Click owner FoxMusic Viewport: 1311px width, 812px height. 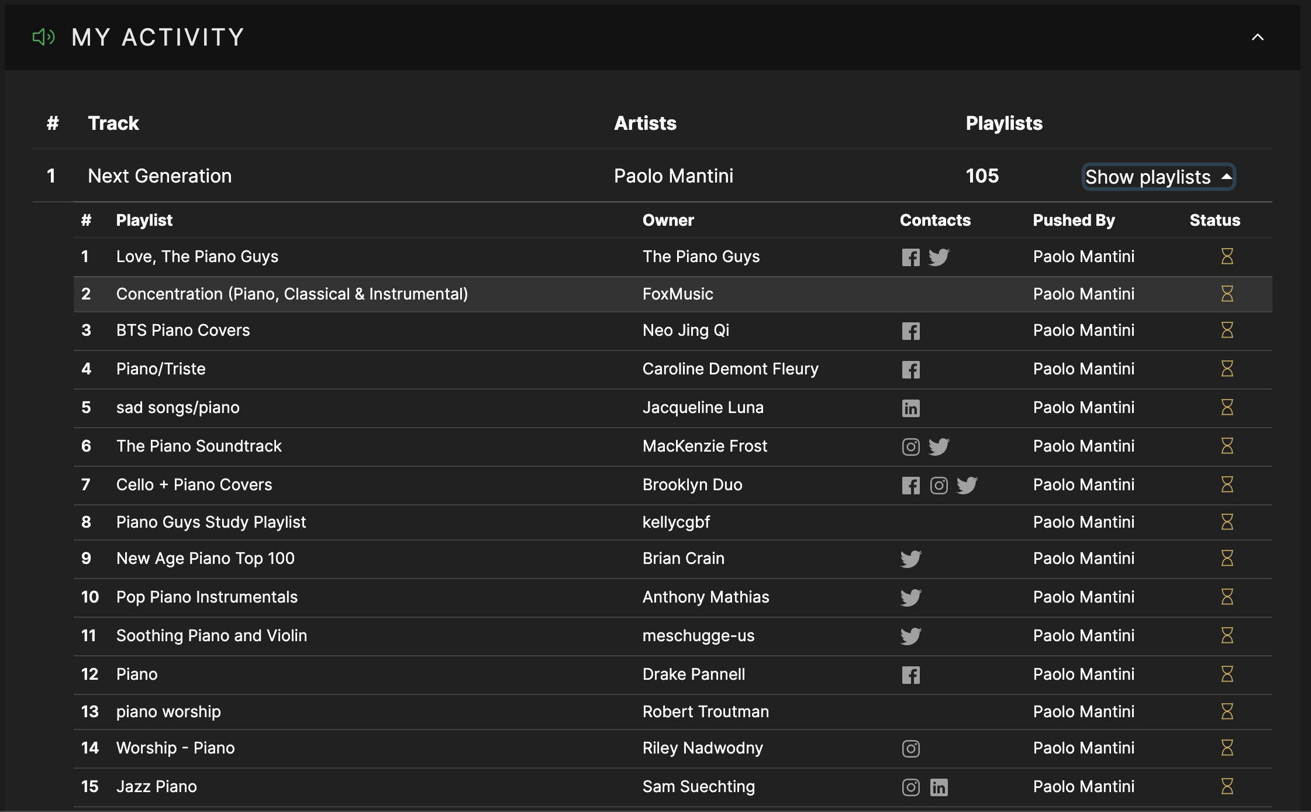click(x=678, y=294)
